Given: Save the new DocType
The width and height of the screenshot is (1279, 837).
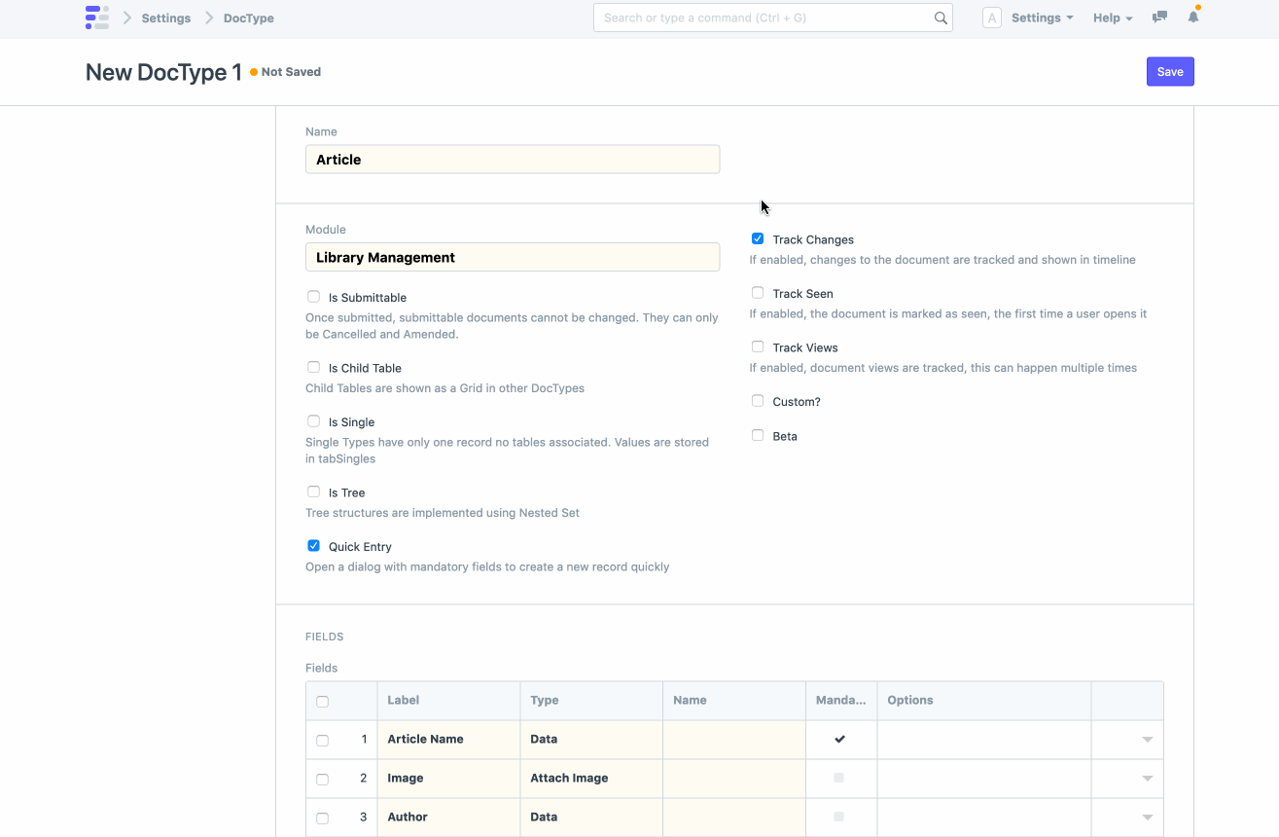Looking at the screenshot, I should (x=1170, y=71).
